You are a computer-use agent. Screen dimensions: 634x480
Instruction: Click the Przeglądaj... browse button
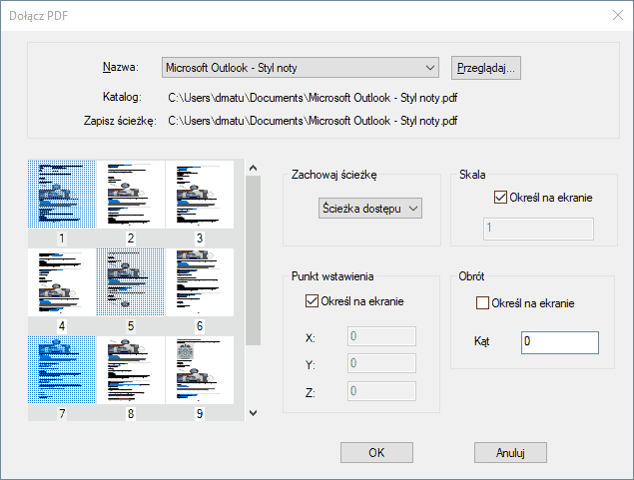(x=485, y=68)
